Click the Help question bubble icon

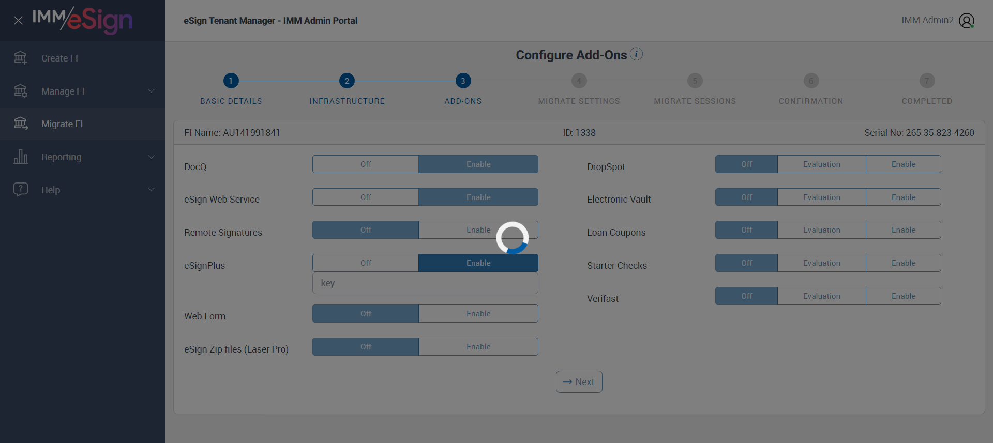(x=21, y=189)
